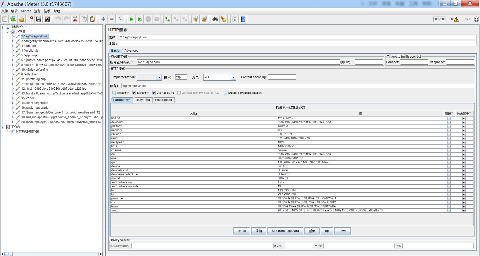Viewport: 480px width, 256px height.
Task: Click the Clear broom-and-gear icon
Action: (195, 19)
